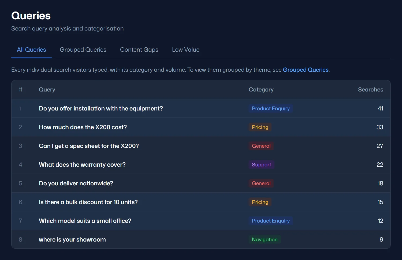Switch to the All Queries tab
Screen dimensions: 402x260
pos(31,50)
